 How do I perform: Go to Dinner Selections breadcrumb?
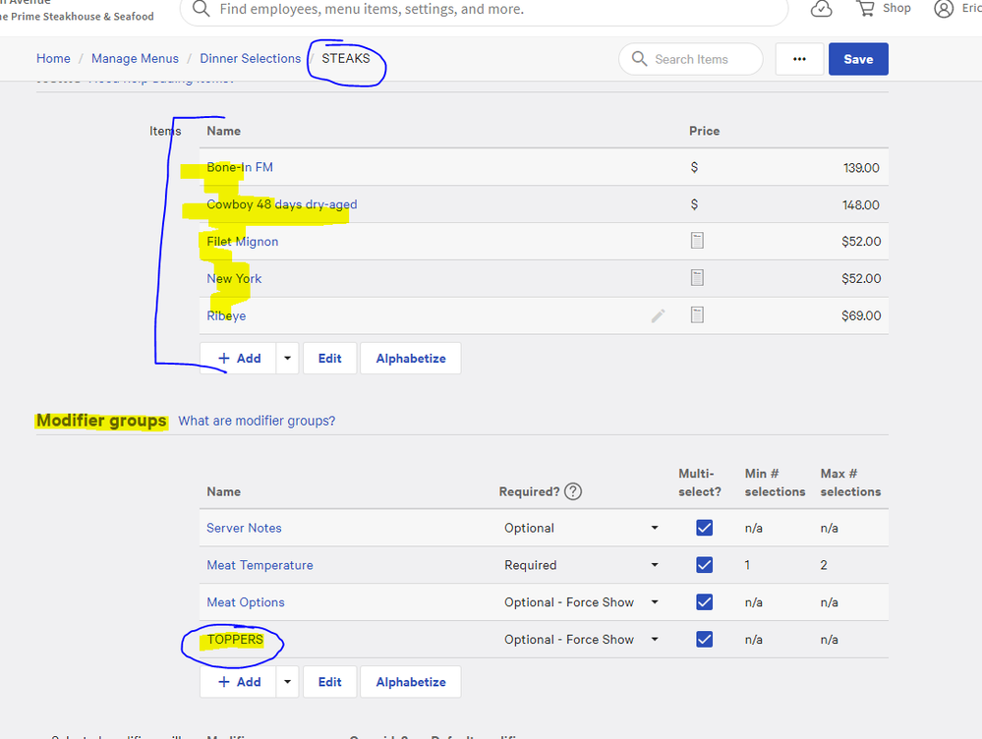[x=250, y=59]
